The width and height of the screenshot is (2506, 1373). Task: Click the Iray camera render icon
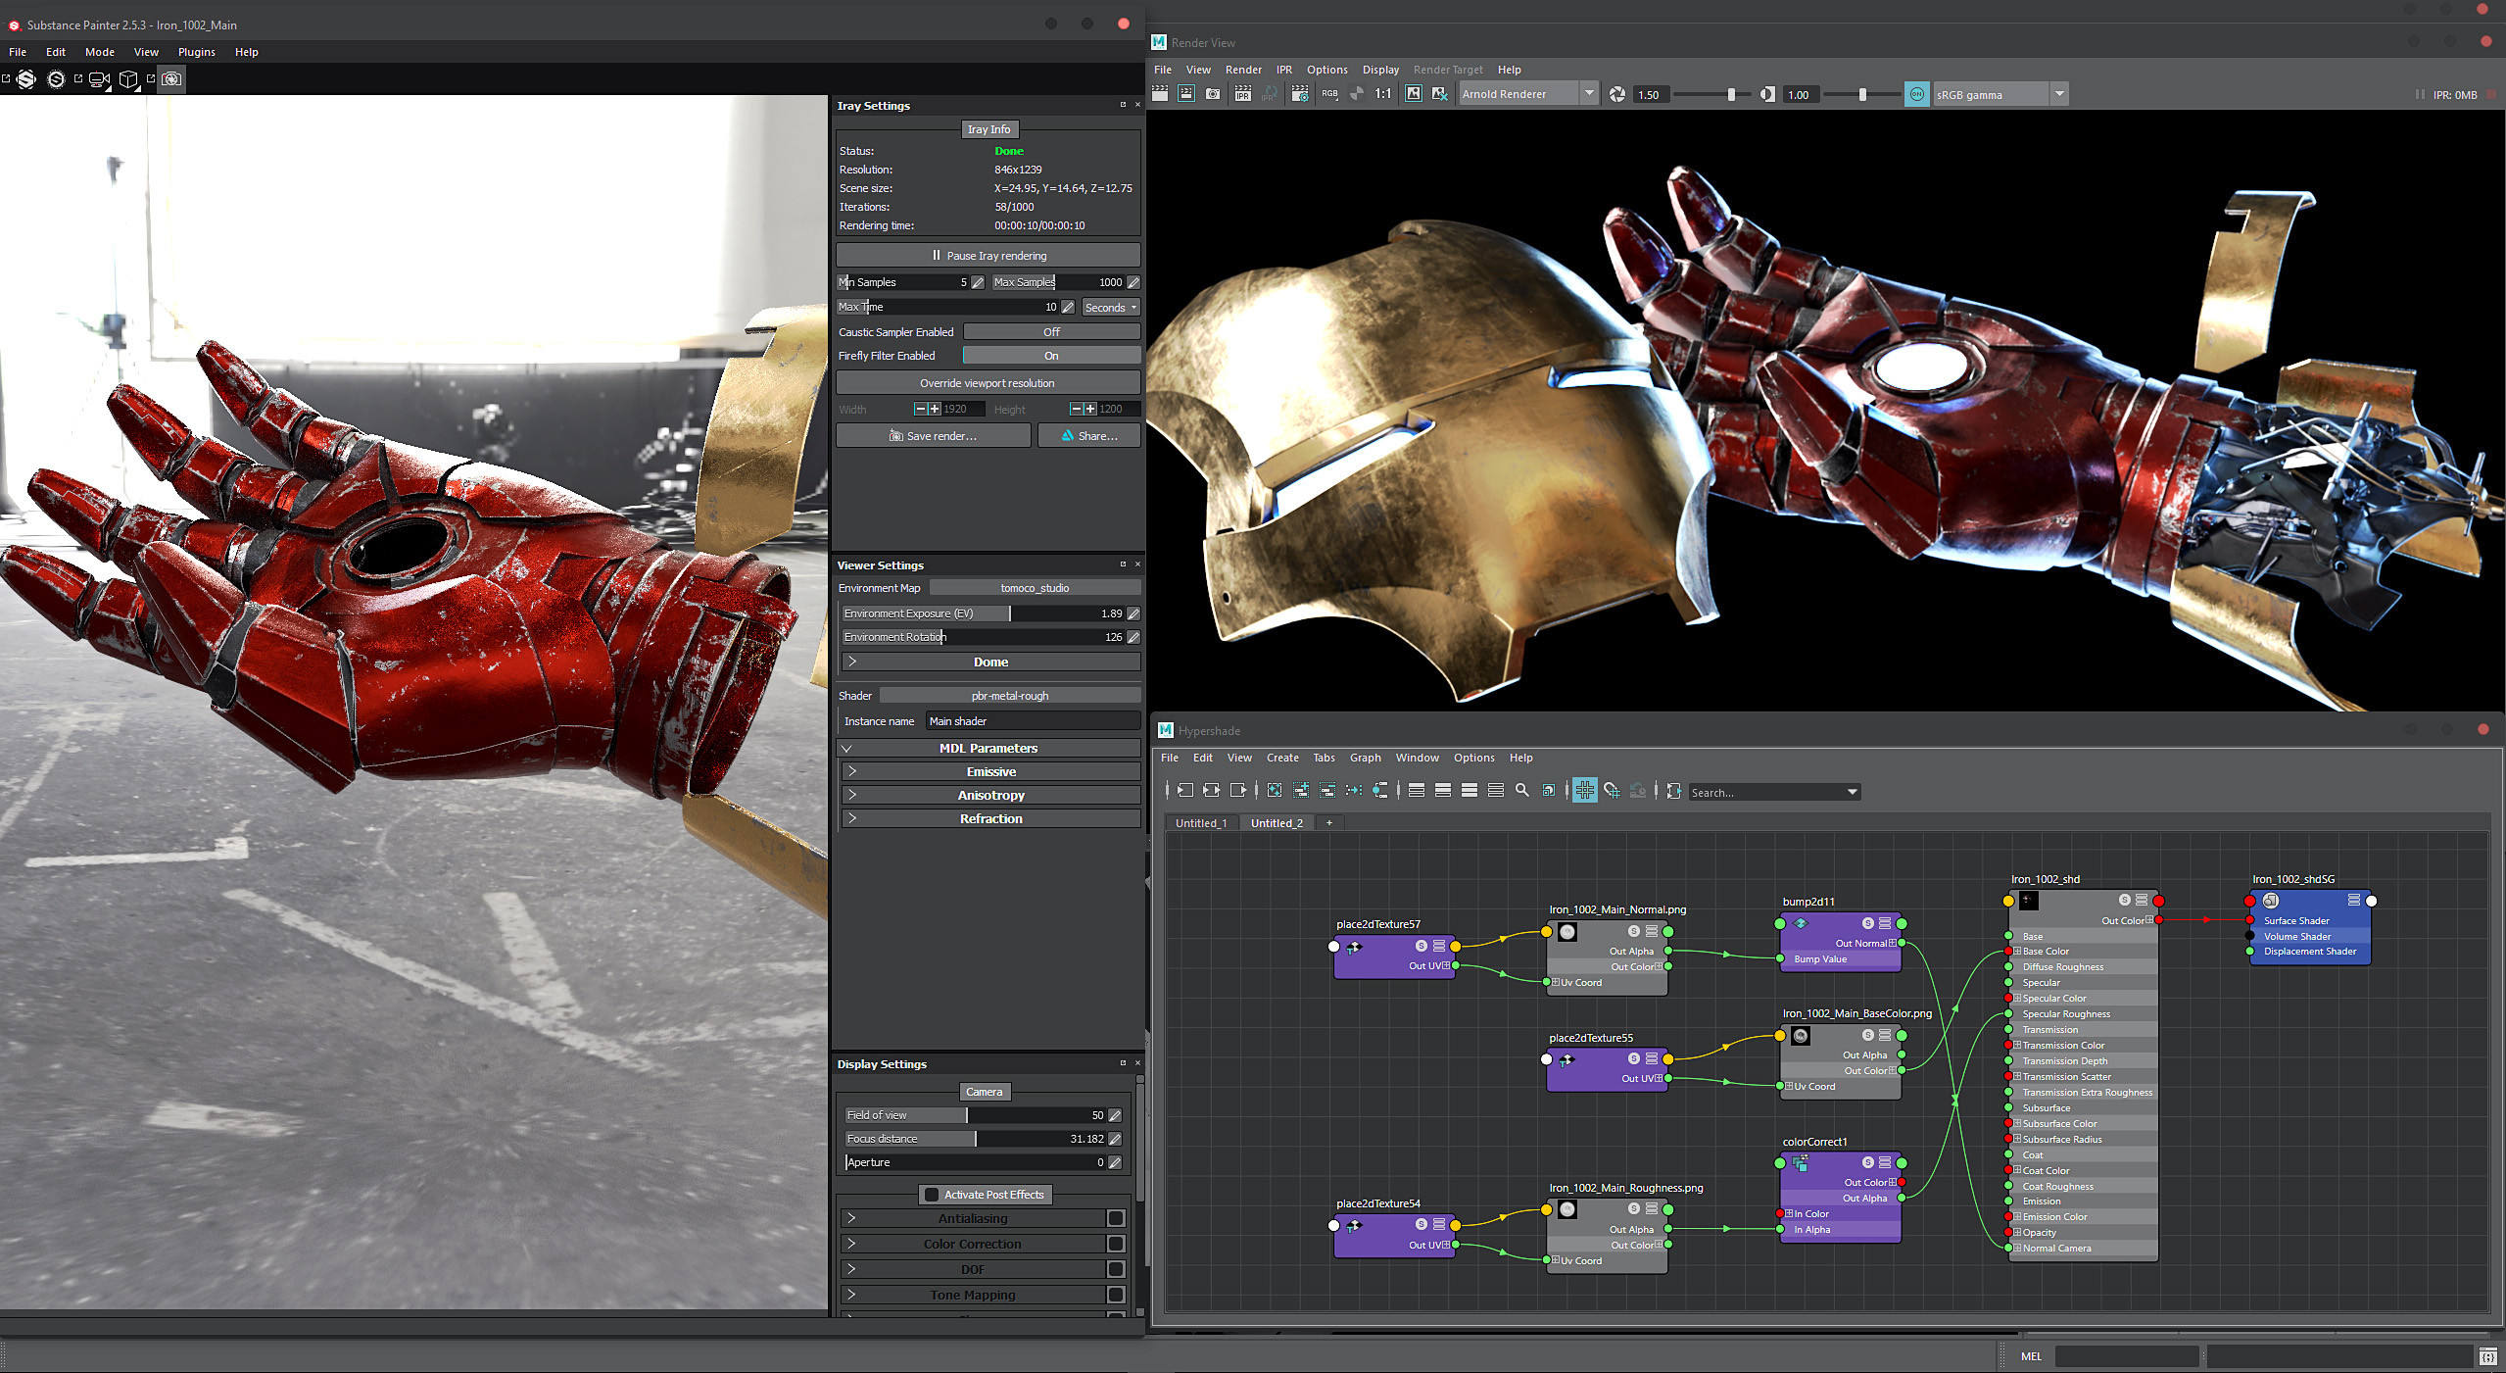171,79
